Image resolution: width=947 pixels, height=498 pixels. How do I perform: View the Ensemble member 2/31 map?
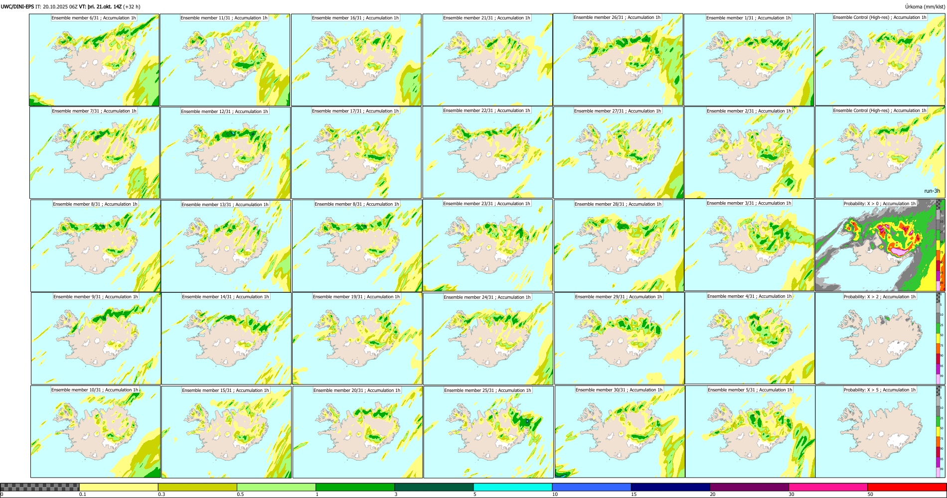749,153
